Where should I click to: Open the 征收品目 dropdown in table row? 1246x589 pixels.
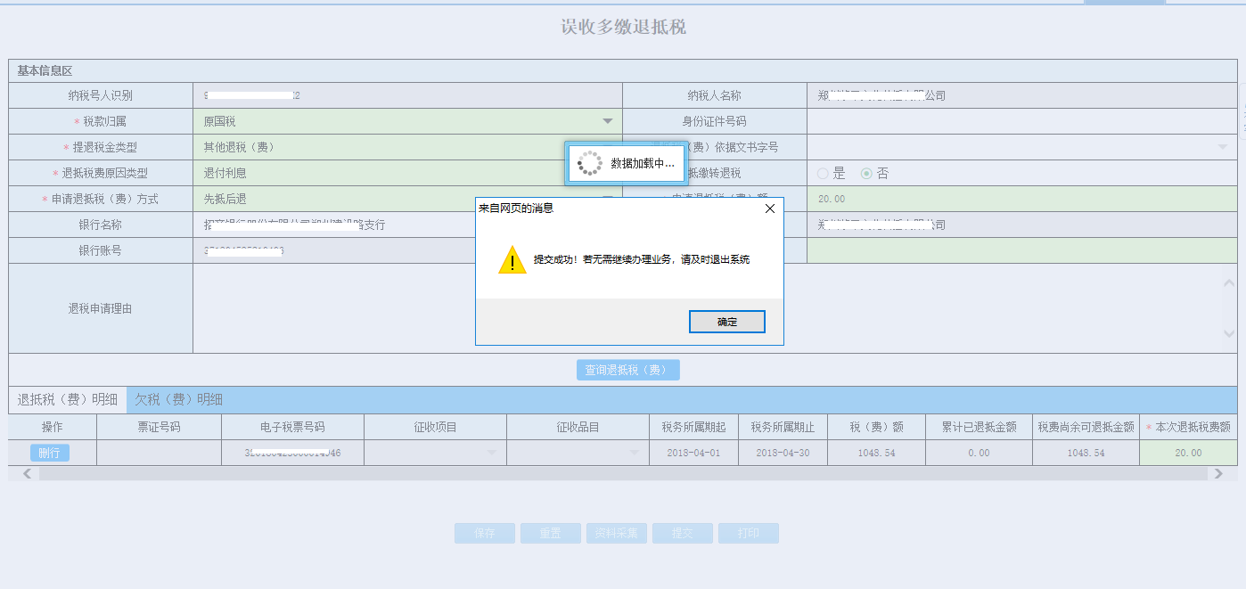[634, 453]
